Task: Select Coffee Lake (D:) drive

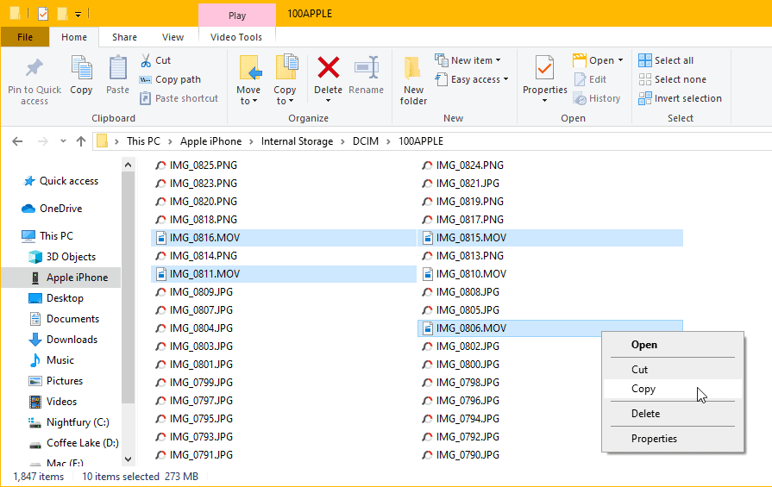Action: coord(82,443)
